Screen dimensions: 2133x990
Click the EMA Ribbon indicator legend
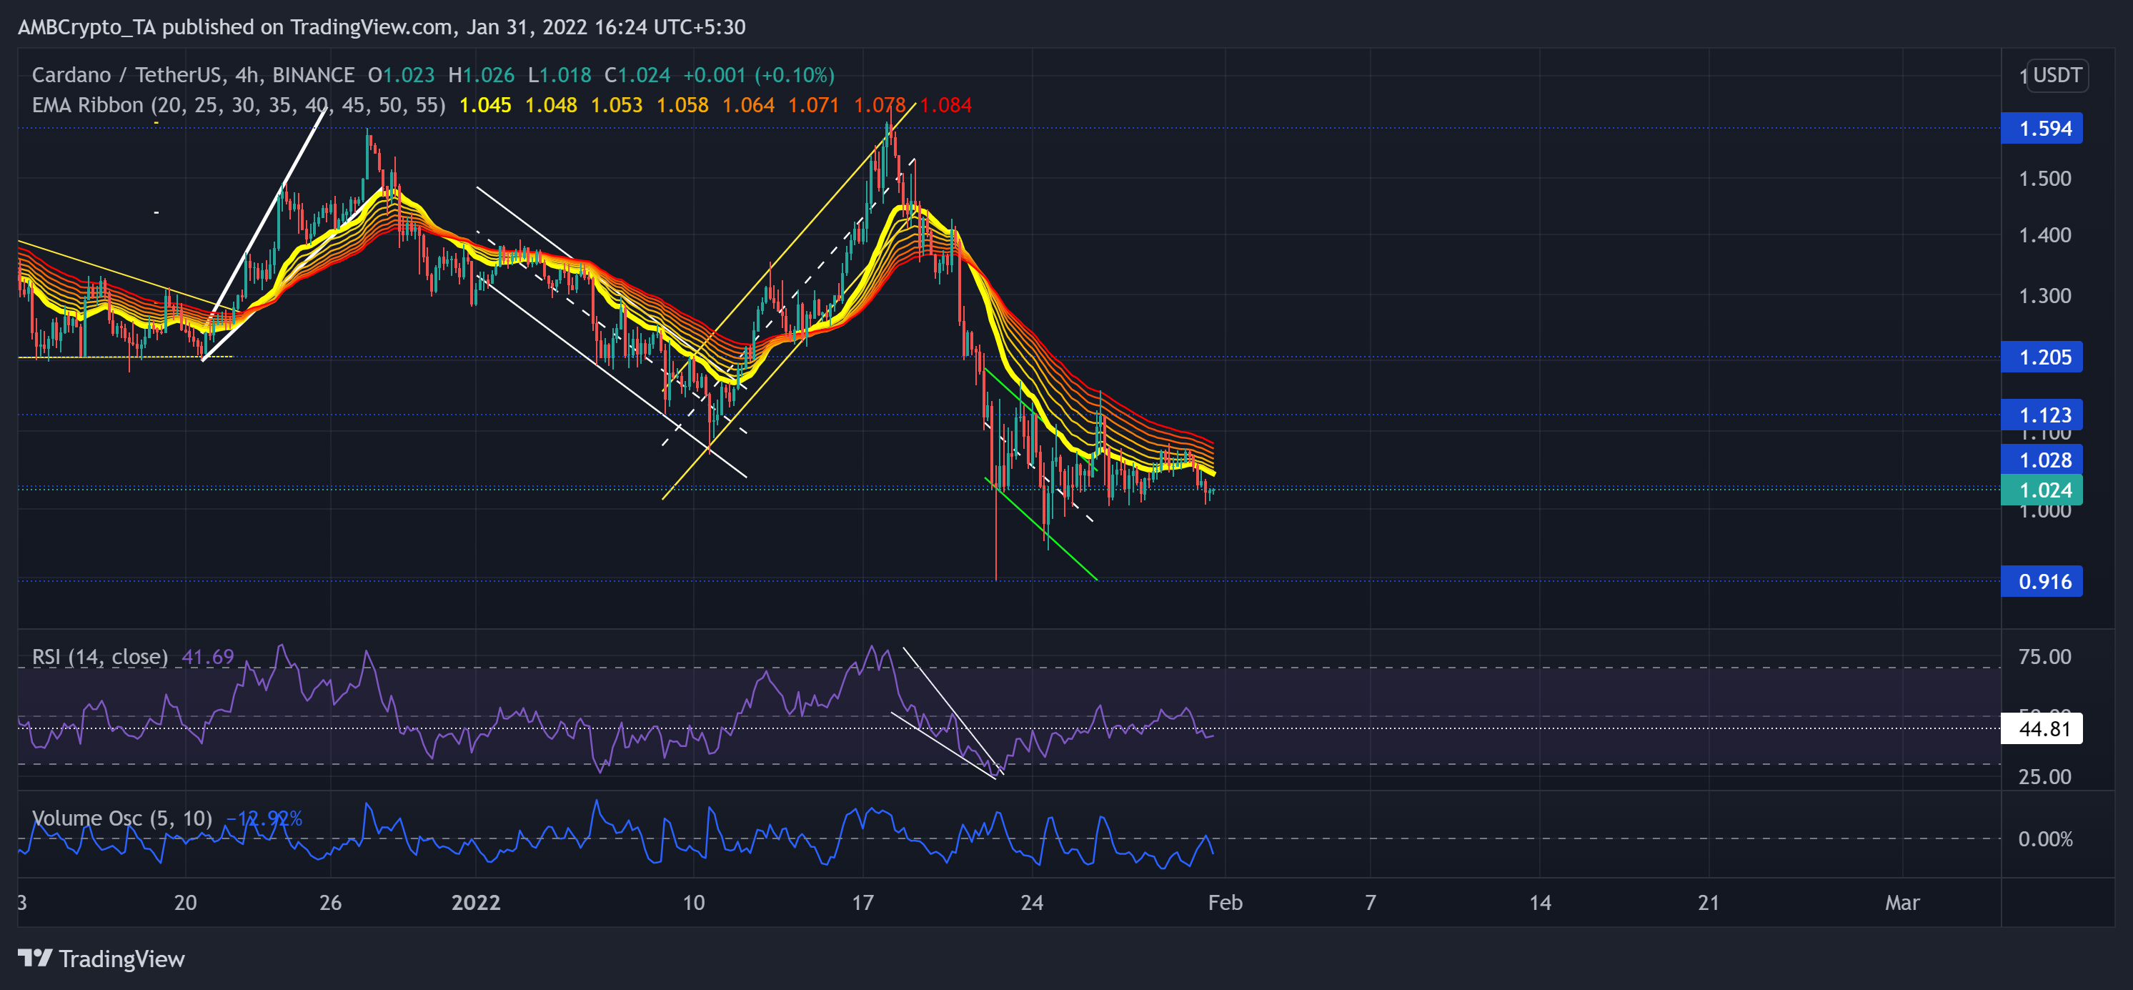coord(239,105)
